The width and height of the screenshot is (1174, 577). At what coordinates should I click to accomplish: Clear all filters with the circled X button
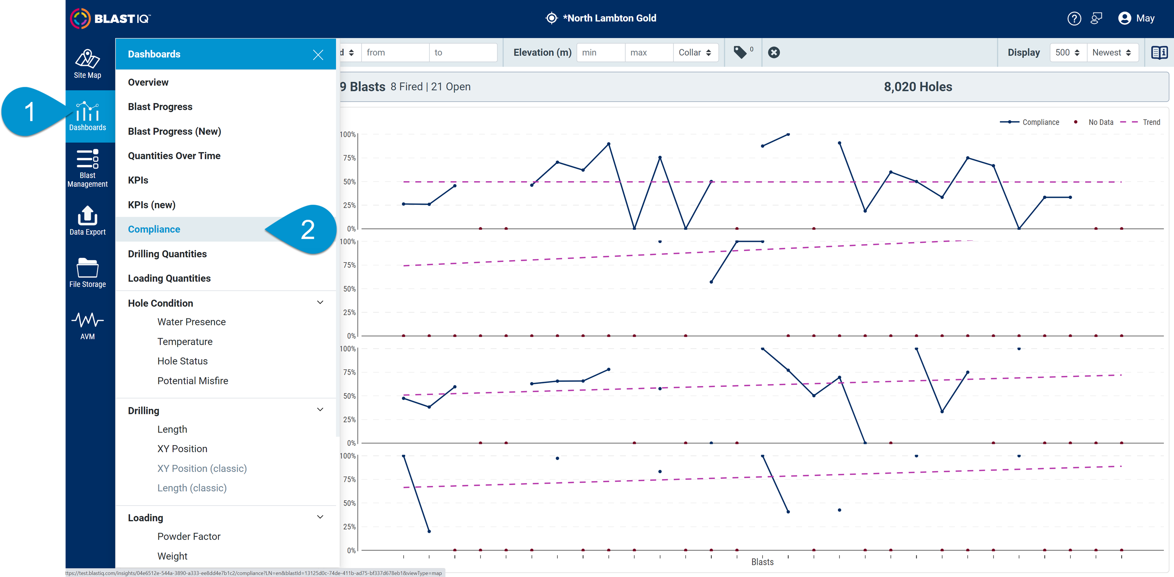point(774,52)
